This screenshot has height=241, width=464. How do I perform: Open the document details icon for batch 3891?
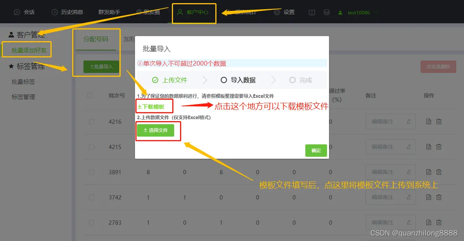click(428, 172)
